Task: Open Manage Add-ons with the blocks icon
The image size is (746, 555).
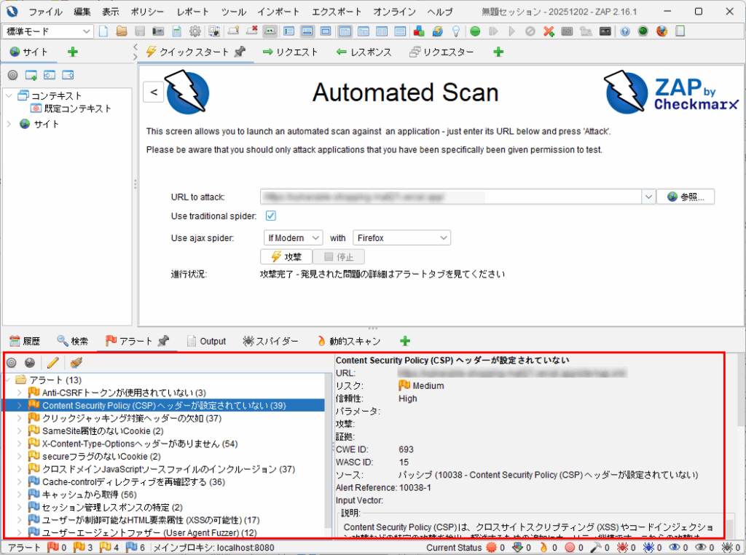Action: (x=420, y=31)
